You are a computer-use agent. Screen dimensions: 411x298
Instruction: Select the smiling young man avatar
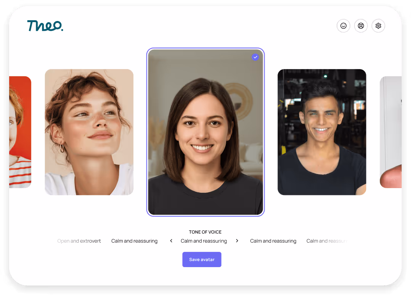322,132
